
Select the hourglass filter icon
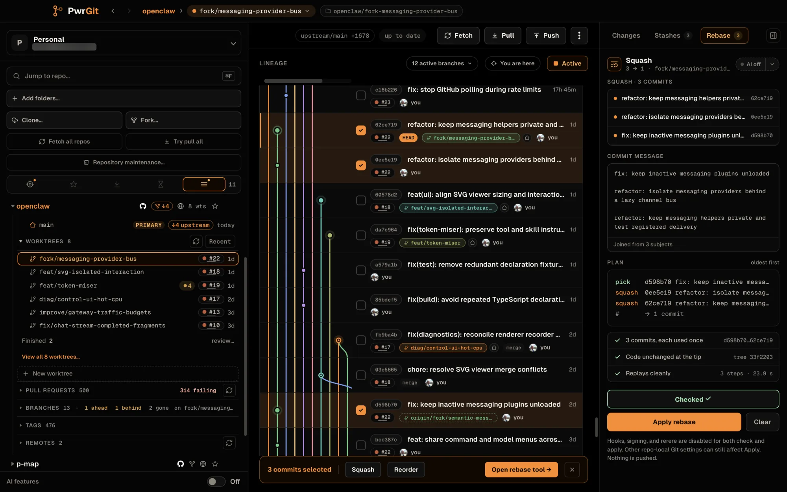click(x=161, y=184)
